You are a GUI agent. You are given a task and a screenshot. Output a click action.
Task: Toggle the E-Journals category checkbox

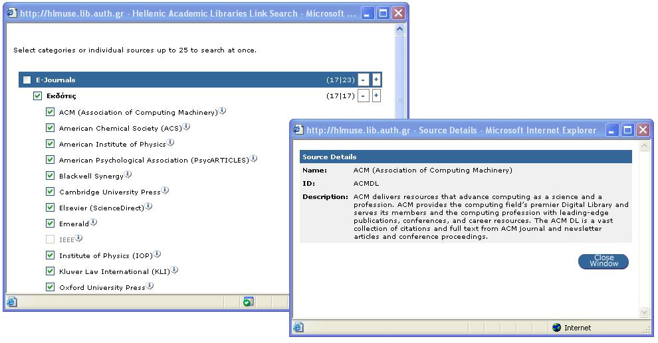click(27, 80)
